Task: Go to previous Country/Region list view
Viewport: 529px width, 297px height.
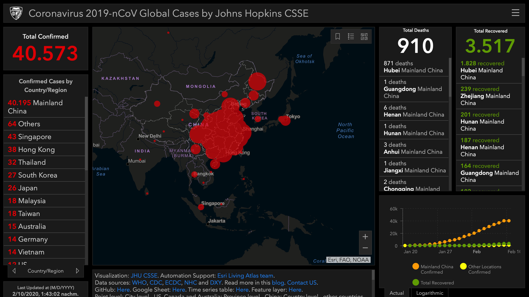Action: (14, 271)
